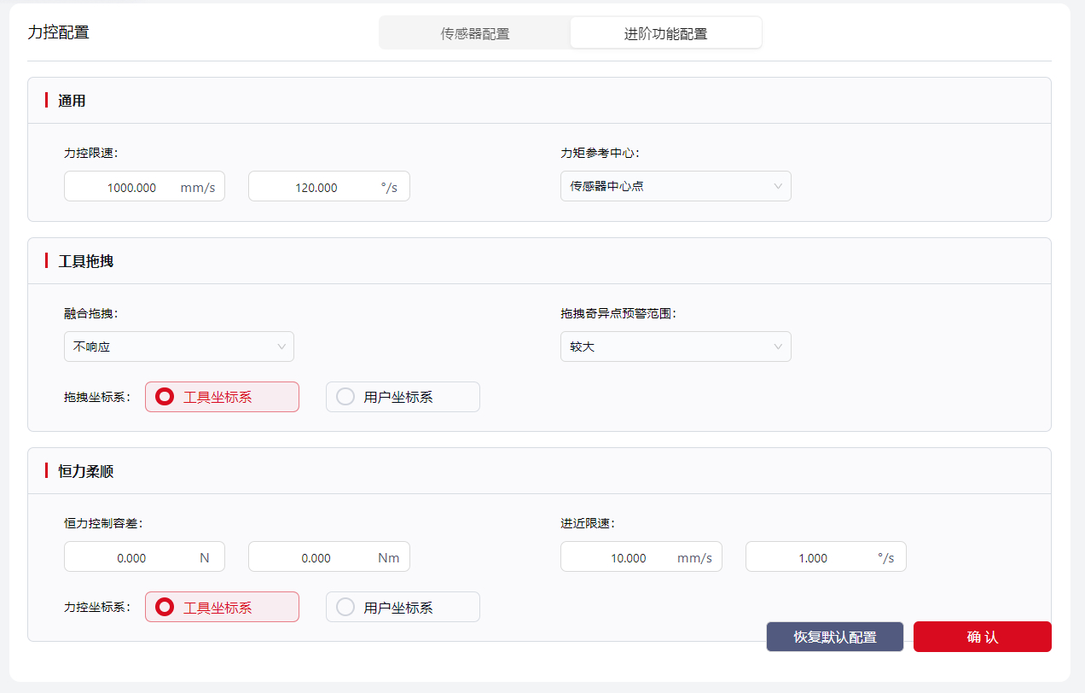Click the 进近限速 mm/s input field
This screenshot has width=1085, height=693.
[628, 557]
